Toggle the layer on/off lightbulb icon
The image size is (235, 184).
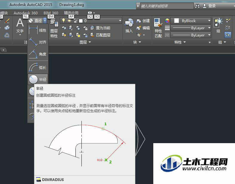coord(64,21)
